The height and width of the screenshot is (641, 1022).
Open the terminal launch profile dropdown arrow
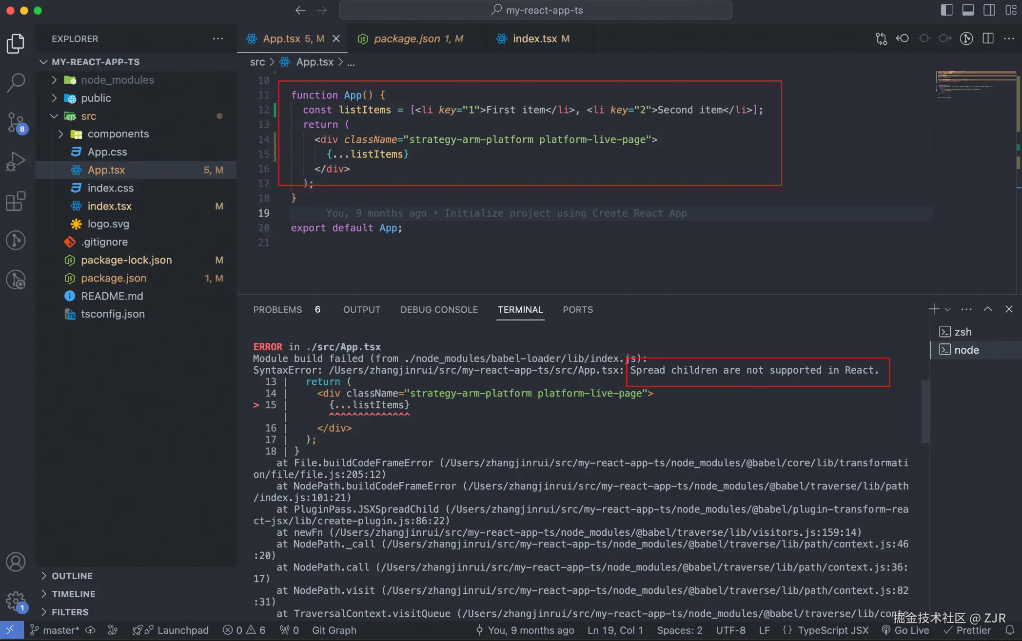(947, 309)
